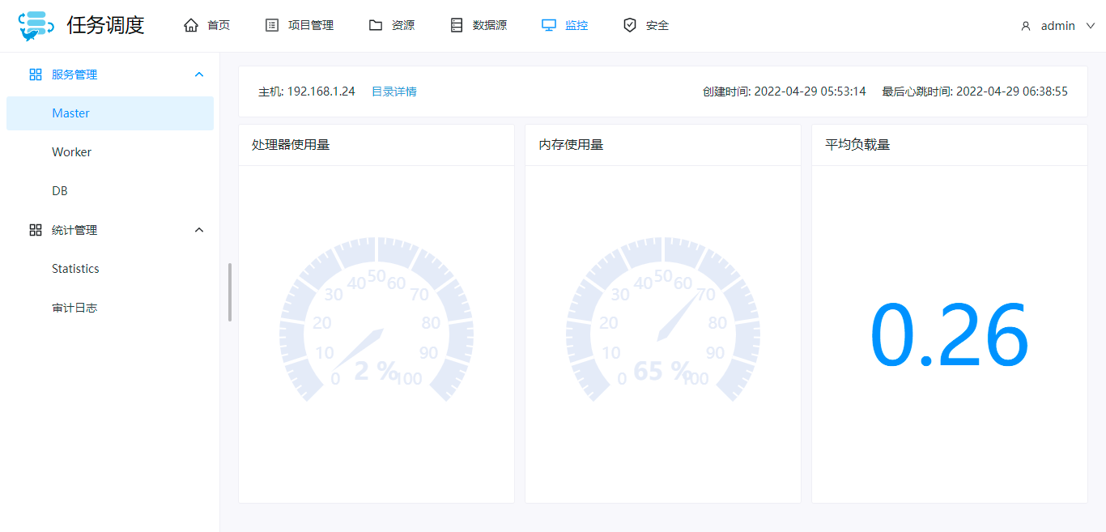The image size is (1106, 532).
Task: Click the 任务调度 whale logo icon
Action: [x=36, y=26]
